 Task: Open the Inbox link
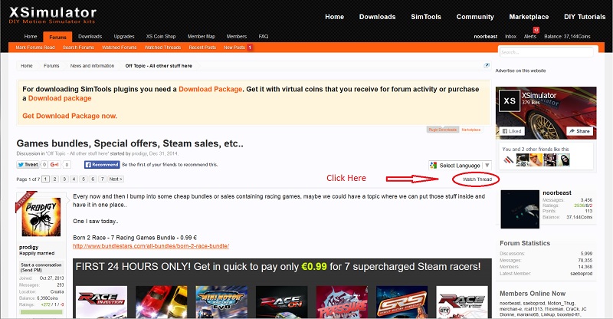coord(510,36)
